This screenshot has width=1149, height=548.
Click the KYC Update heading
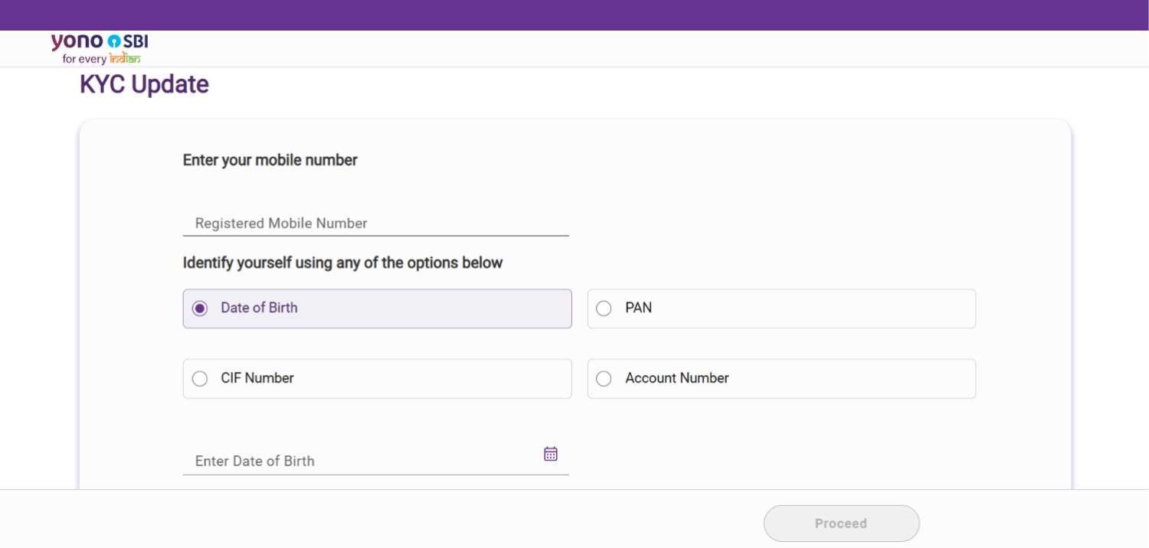pyautogui.click(x=144, y=84)
